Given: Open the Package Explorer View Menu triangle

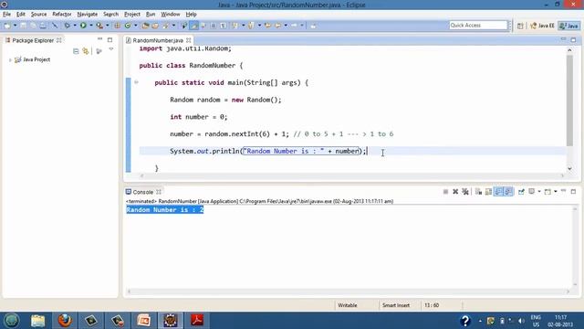Looking at the screenshot, I should coord(111,49).
